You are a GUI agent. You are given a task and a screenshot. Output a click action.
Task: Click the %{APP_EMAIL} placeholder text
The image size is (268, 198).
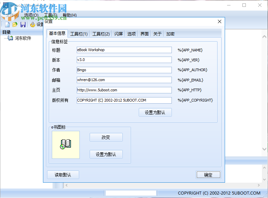190,80
